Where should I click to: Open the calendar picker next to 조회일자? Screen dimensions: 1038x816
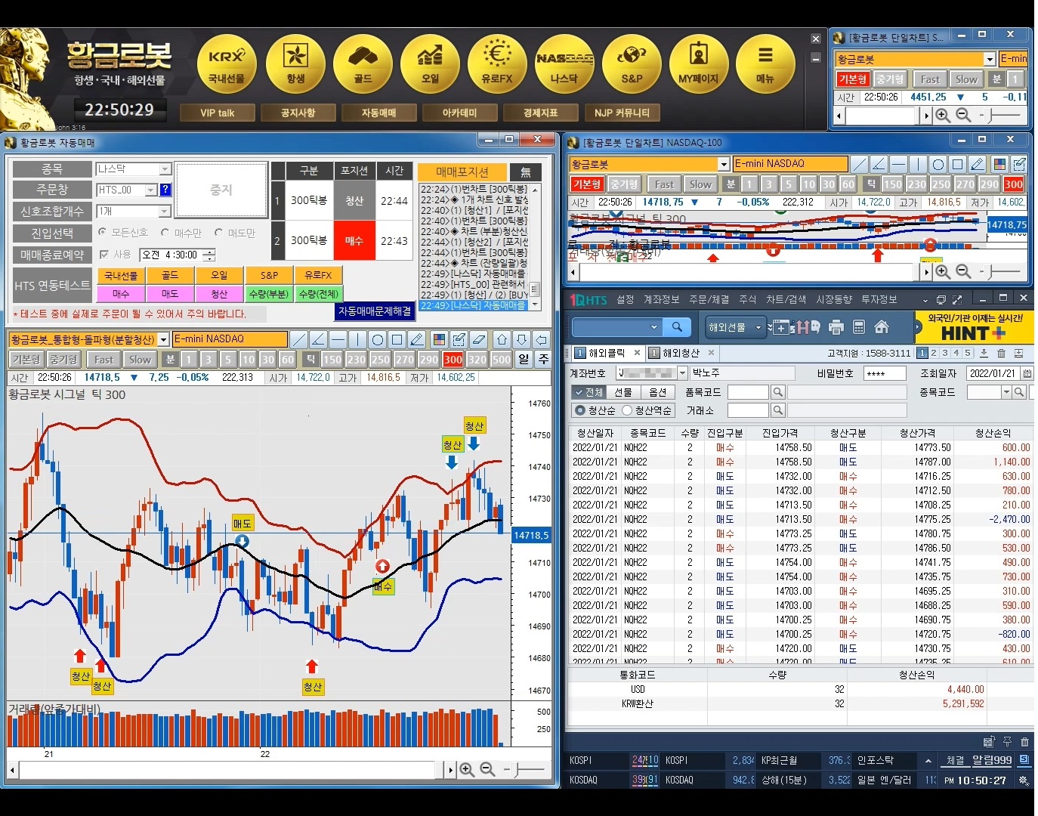tap(1027, 373)
